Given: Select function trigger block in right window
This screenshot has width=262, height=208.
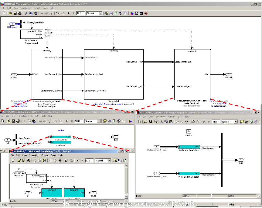Looking at the screenshot, I should pos(189,131).
